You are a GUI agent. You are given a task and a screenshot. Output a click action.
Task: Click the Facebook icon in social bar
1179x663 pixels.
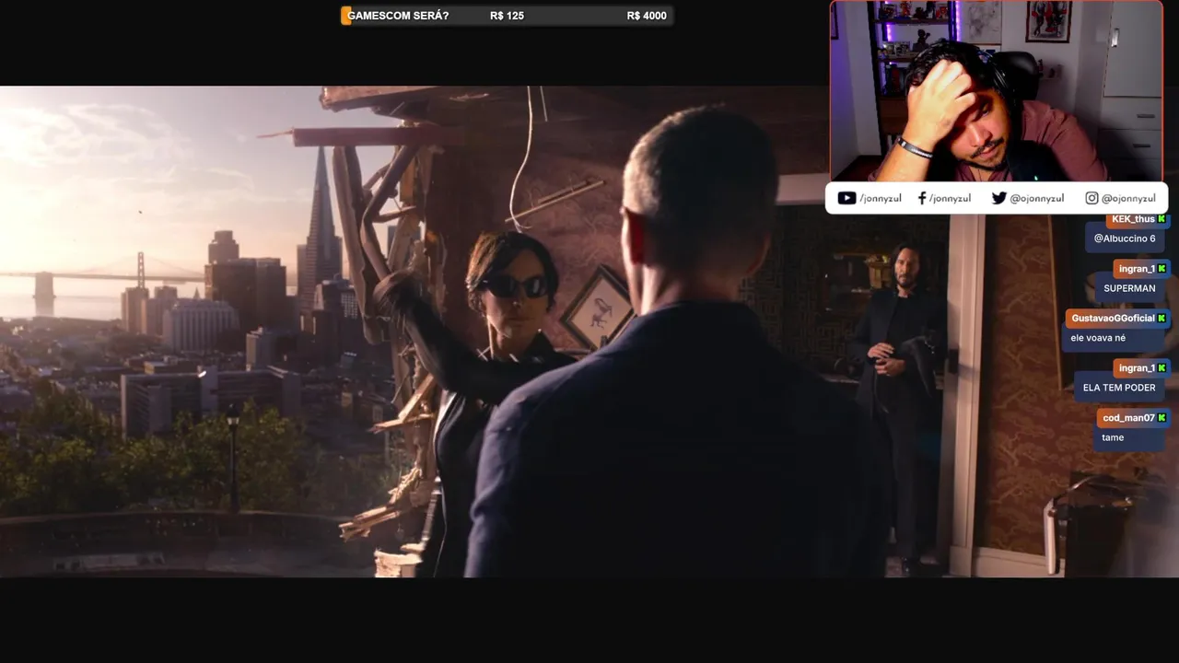point(922,198)
